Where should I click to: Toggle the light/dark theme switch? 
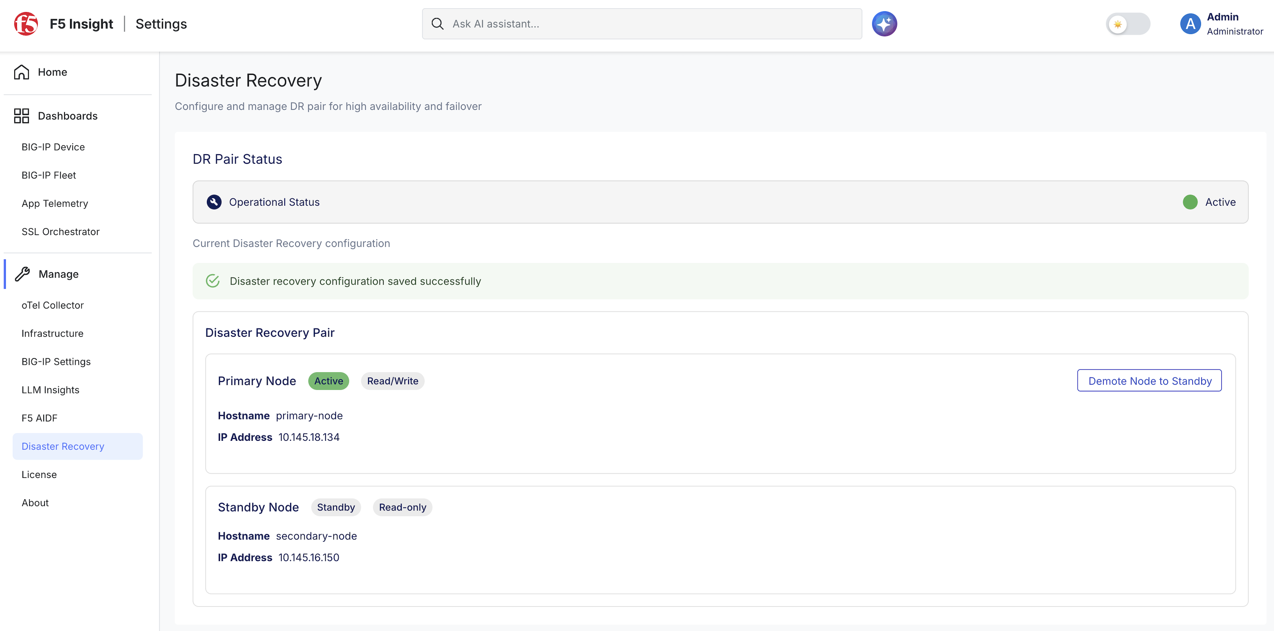(1128, 24)
